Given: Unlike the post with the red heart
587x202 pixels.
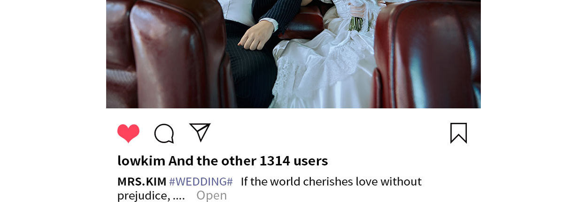Looking at the screenshot, I should (x=128, y=134).
